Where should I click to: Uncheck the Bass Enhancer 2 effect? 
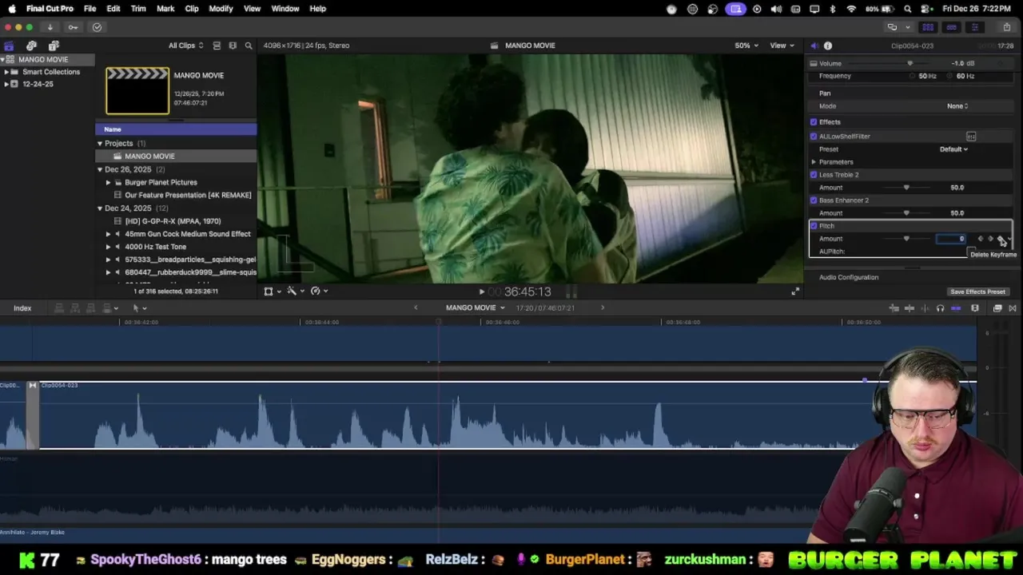click(x=814, y=200)
